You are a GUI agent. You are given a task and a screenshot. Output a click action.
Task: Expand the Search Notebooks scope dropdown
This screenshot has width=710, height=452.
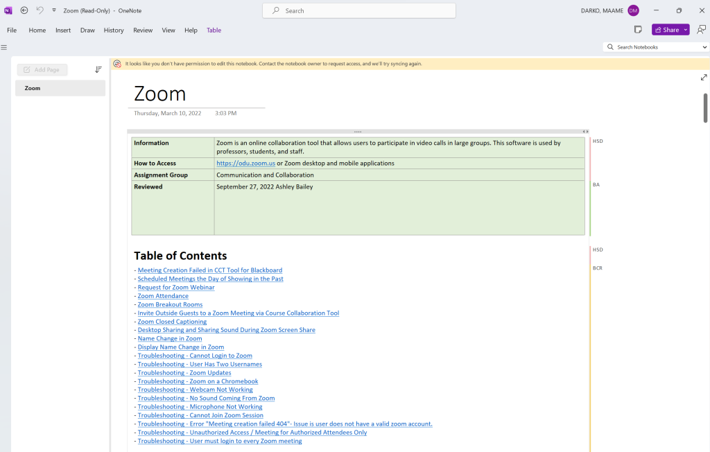click(x=704, y=47)
